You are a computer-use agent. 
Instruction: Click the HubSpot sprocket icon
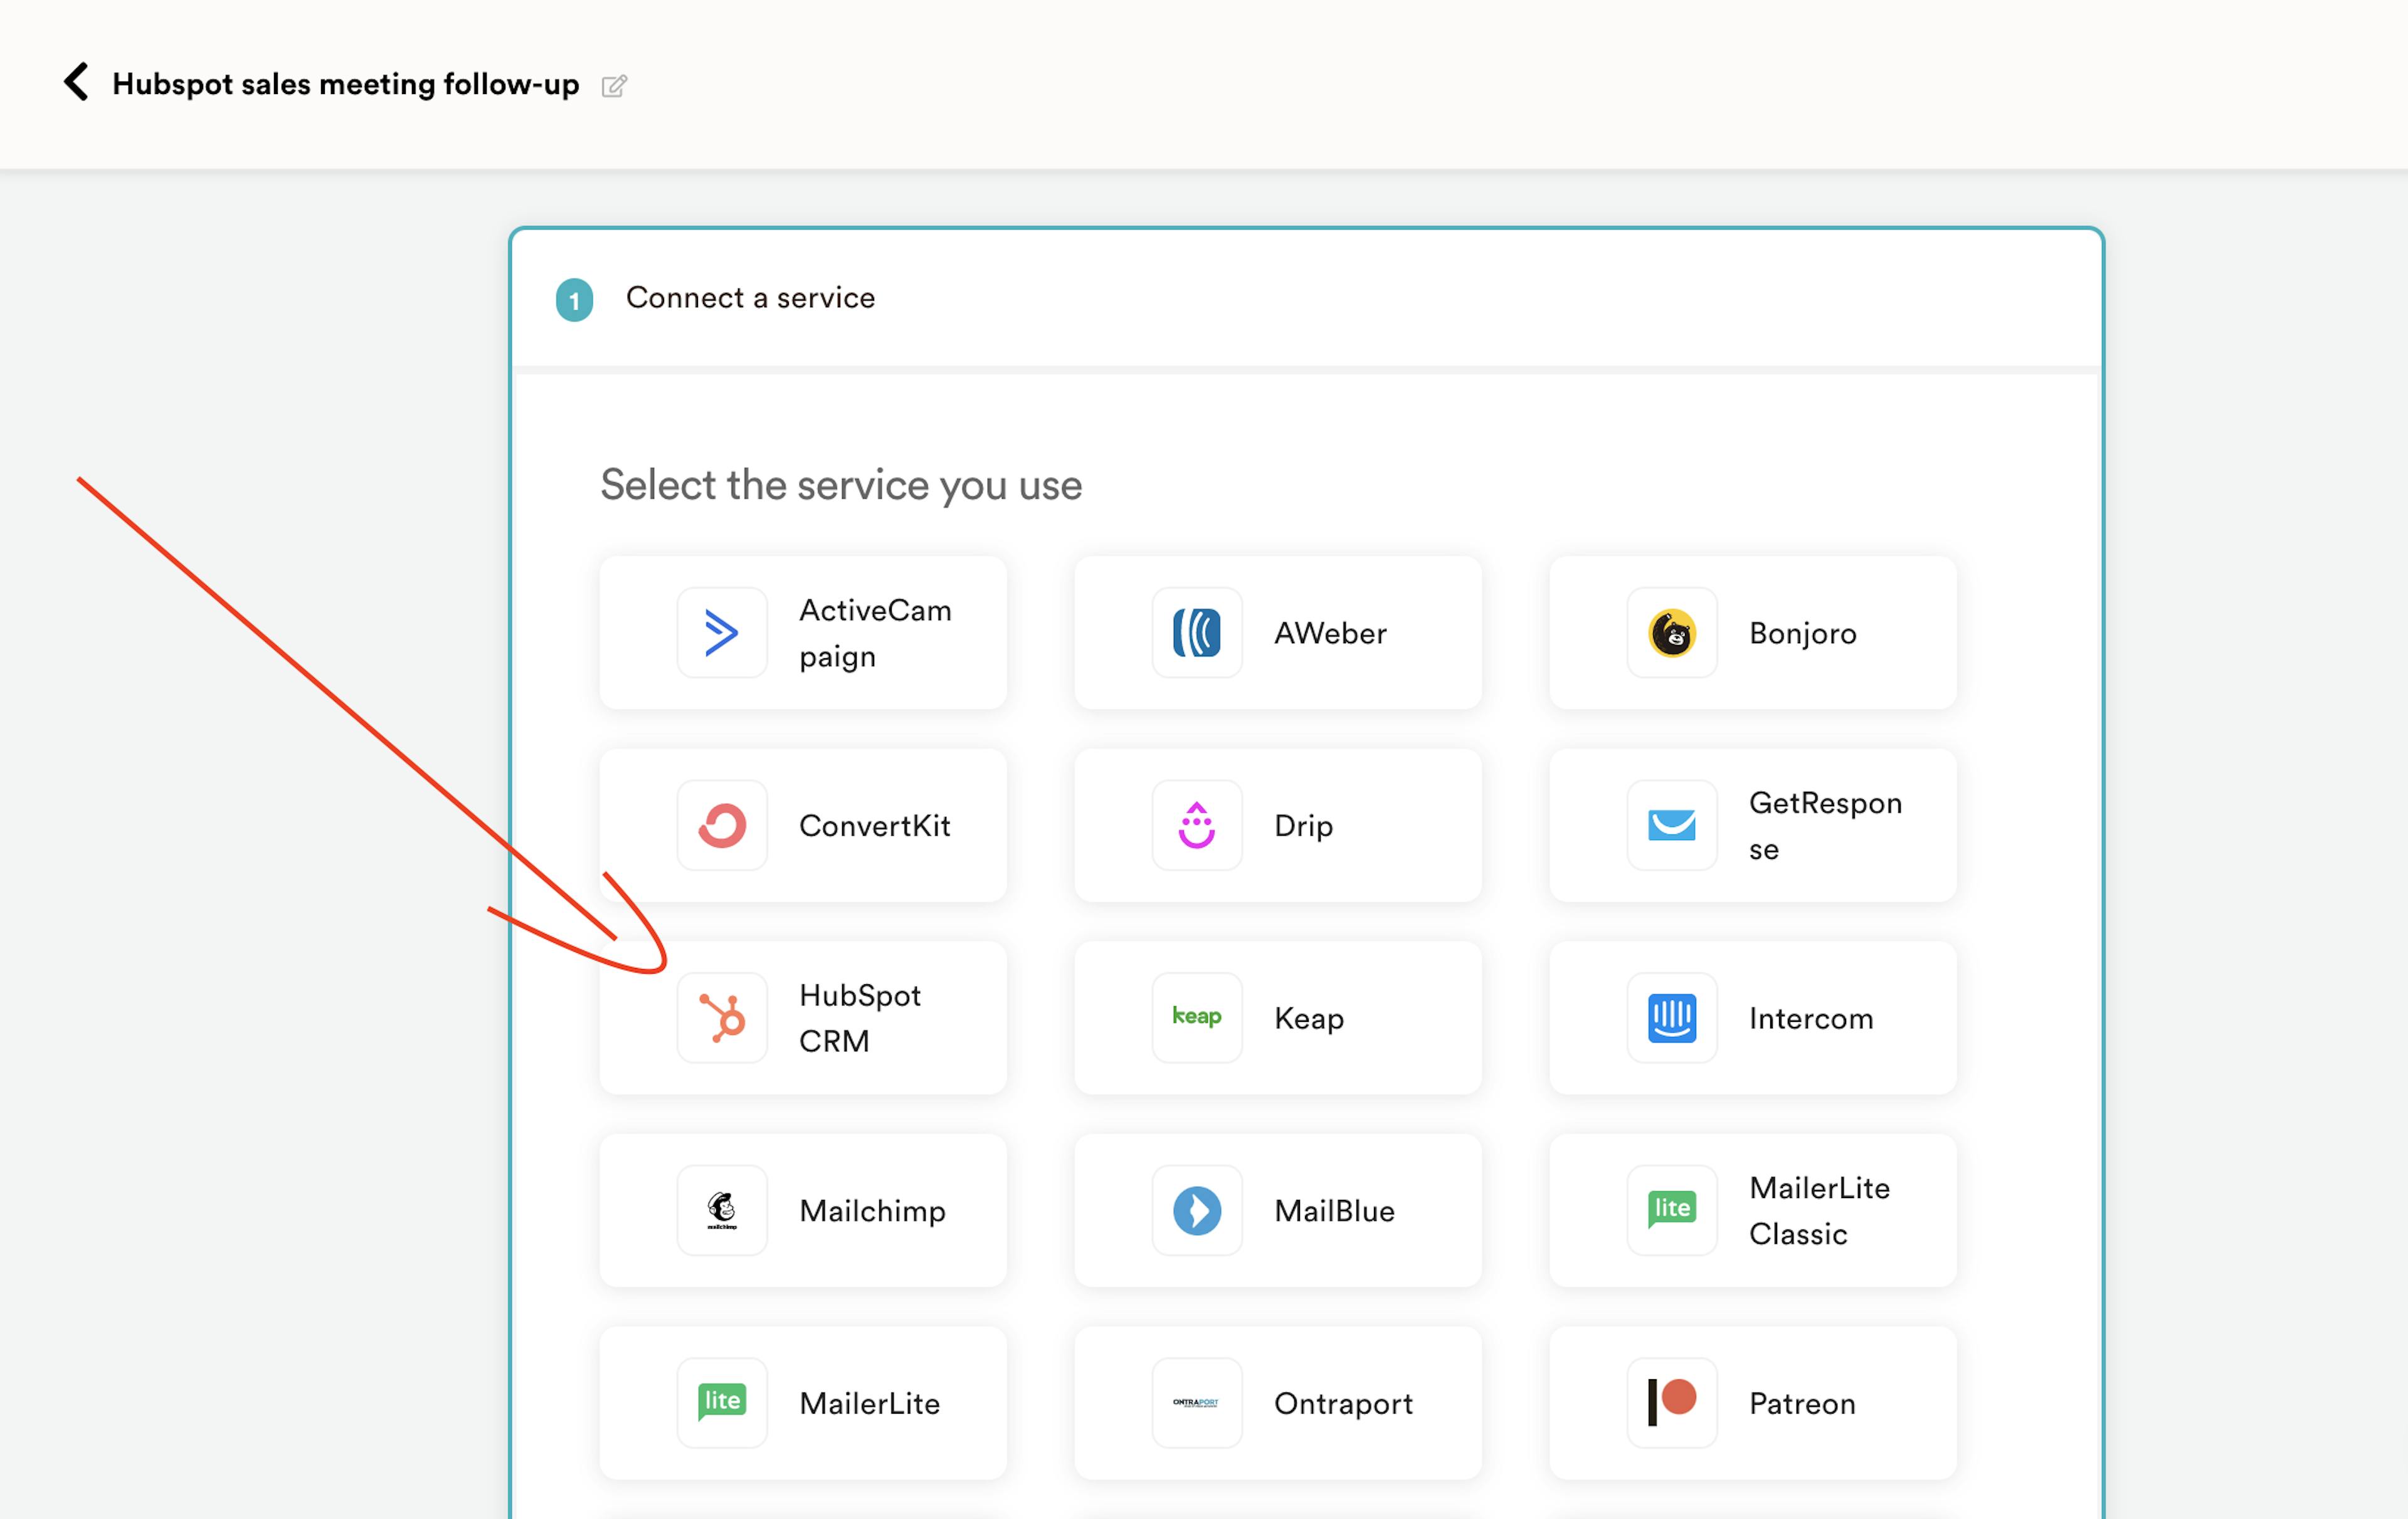pyautogui.click(x=721, y=1018)
